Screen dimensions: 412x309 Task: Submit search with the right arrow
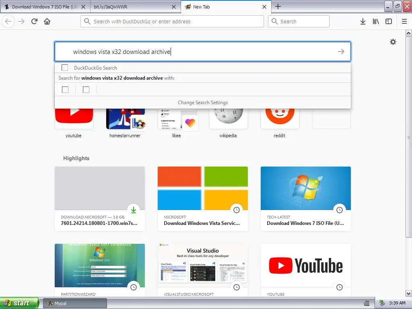[341, 51]
